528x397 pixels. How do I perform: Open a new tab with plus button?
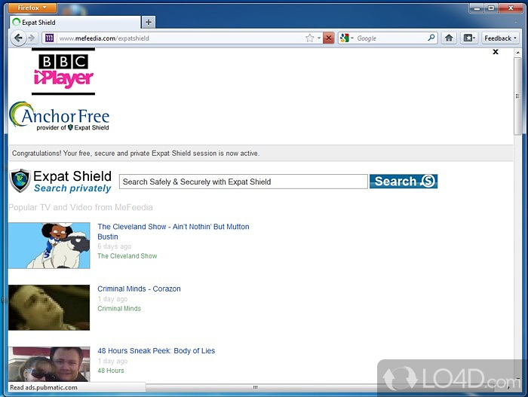tap(149, 22)
